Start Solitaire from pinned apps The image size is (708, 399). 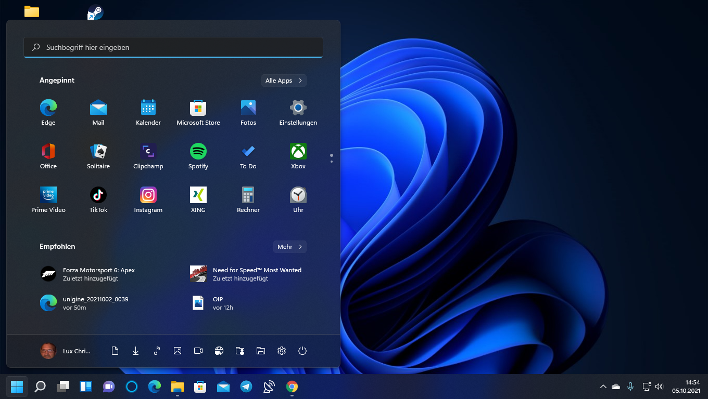[98, 156]
